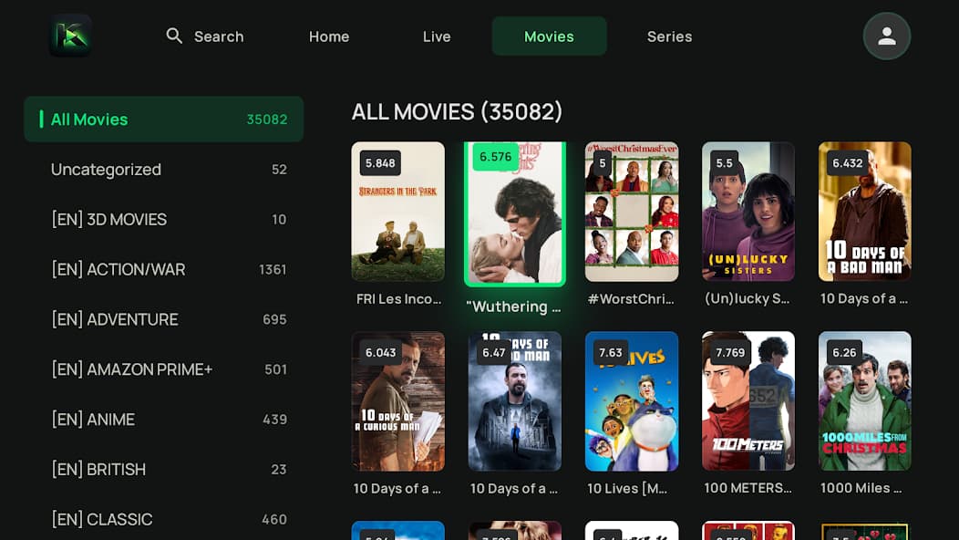Click the 7.769 rating badge
Screen dimensions: 959x540
[730, 353]
